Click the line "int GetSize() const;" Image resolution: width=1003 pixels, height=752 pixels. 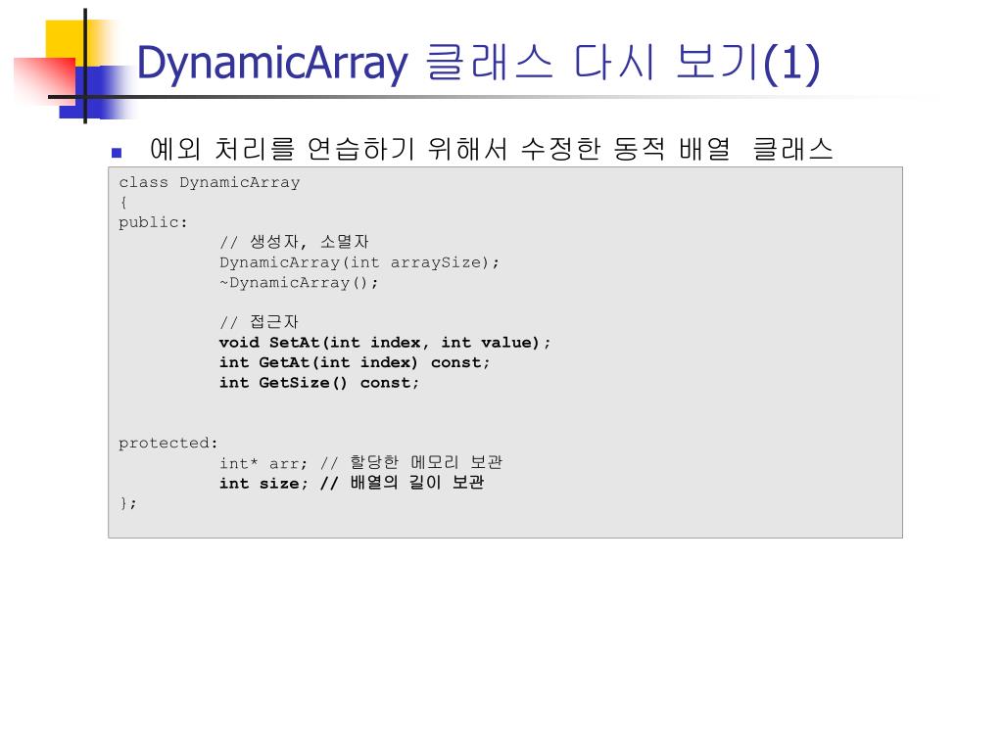(319, 383)
